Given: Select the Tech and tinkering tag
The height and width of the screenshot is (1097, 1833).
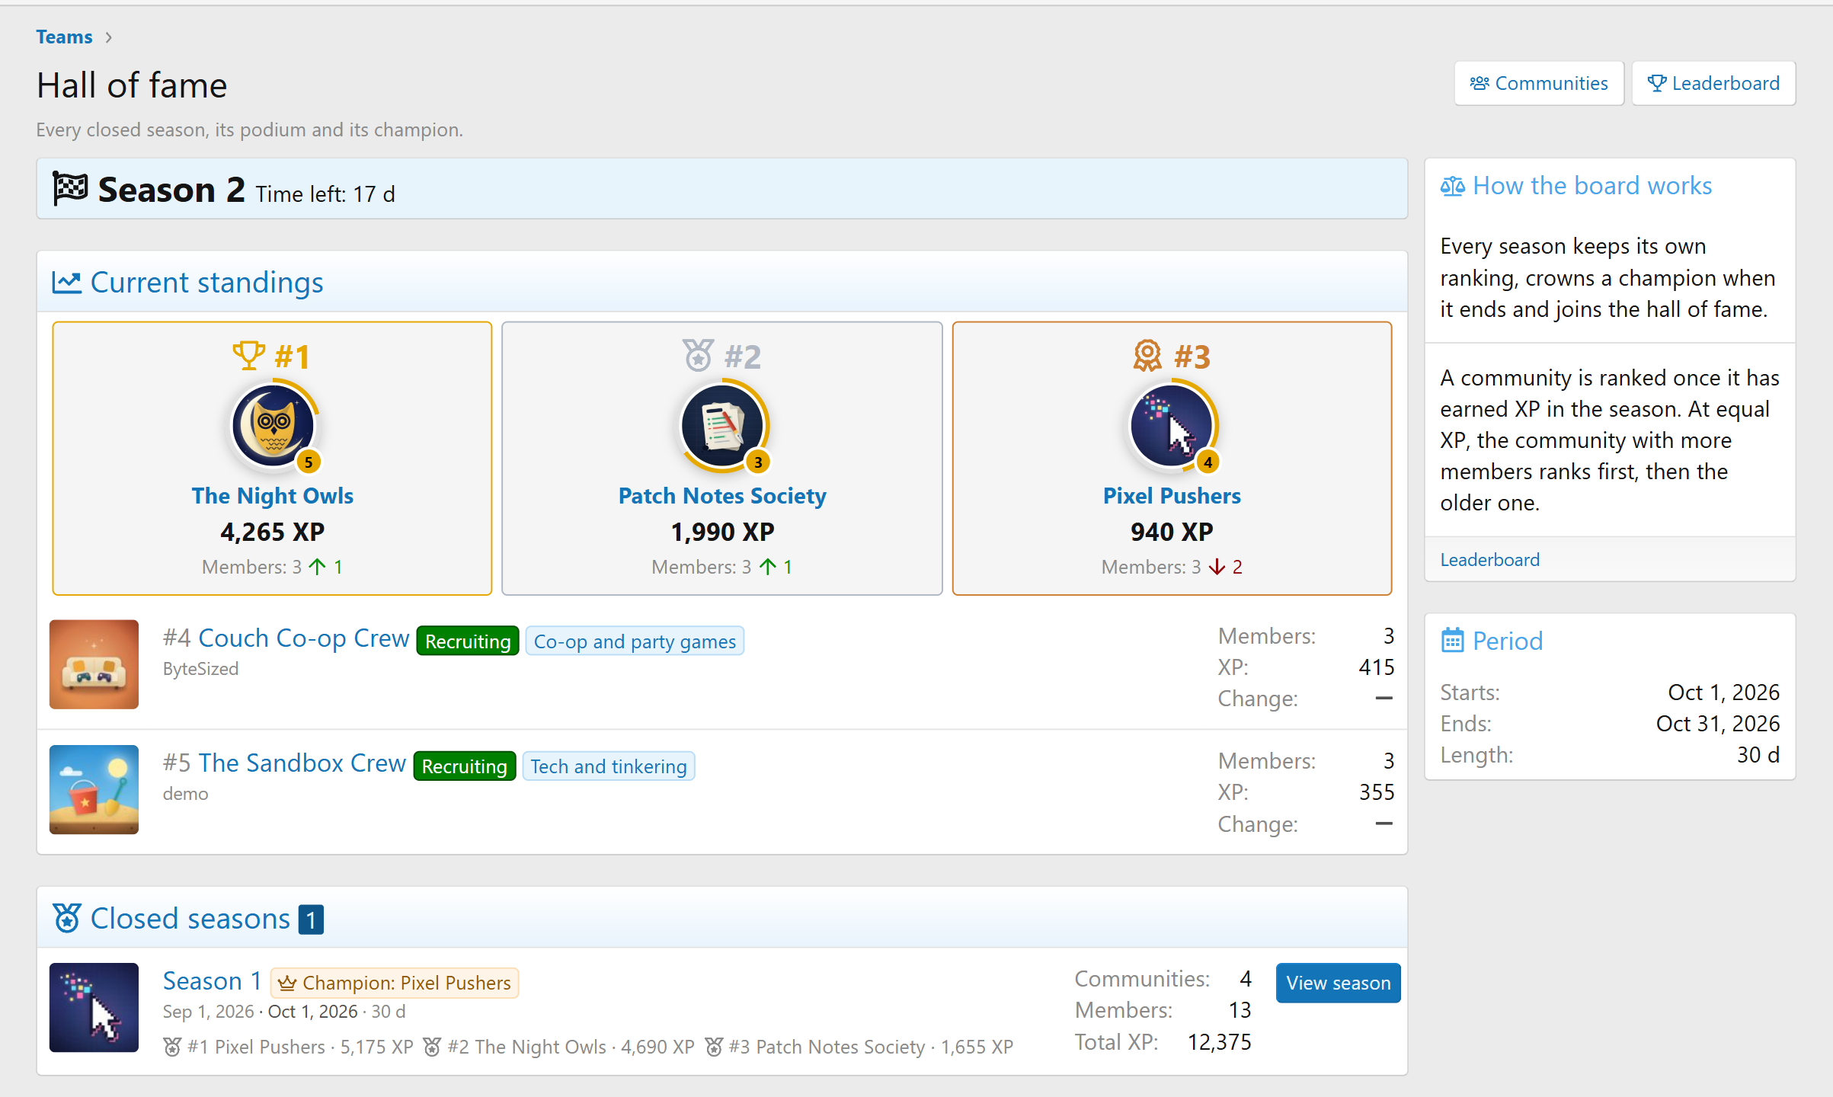Looking at the screenshot, I should point(609,766).
